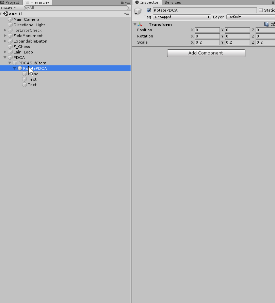The width and height of the screenshot is (275, 303).
Task: Click the cube icon of PDCASubItem
Action: tap(15, 63)
